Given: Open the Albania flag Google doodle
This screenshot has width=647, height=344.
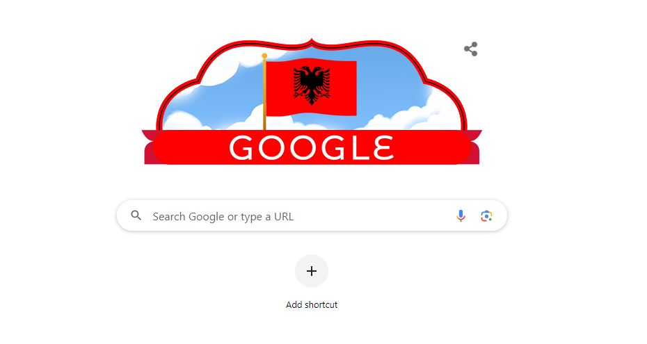Looking at the screenshot, I should pos(312,101).
